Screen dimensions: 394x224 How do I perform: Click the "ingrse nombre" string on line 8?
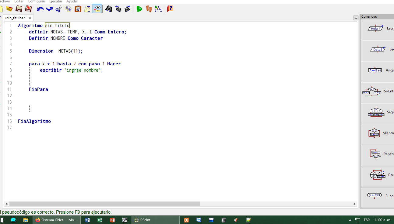tap(83, 70)
